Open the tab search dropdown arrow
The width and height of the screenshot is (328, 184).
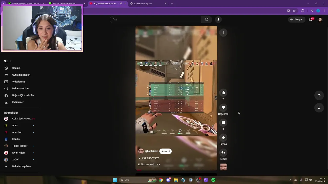pyautogui.click(x=3, y=4)
